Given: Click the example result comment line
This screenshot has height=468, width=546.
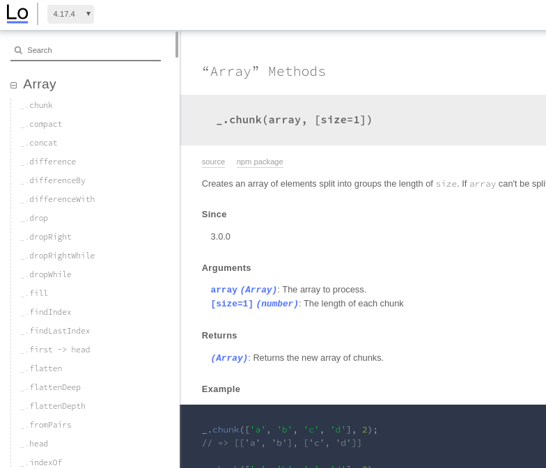Looking at the screenshot, I should (x=281, y=443).
